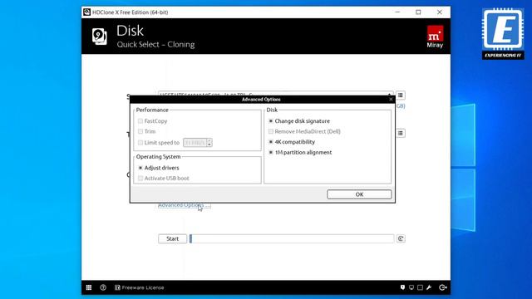Increase limit speed with up arrow
The width and height of the screenshot is (532, 299).
click(209, 140)
